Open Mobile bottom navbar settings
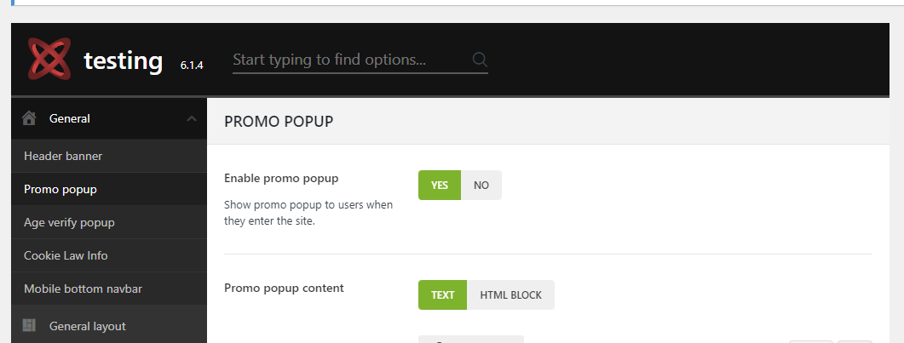The image size is (904, 343). click(83, 289)
